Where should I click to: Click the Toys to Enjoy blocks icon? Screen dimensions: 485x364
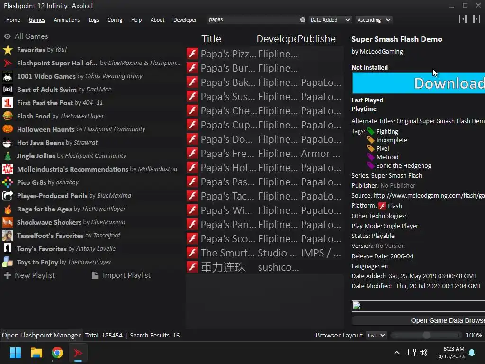8,262
